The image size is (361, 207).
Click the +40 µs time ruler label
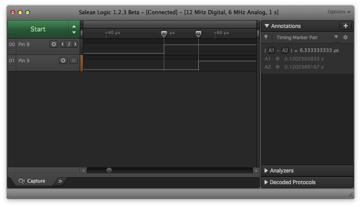[113, 33]
